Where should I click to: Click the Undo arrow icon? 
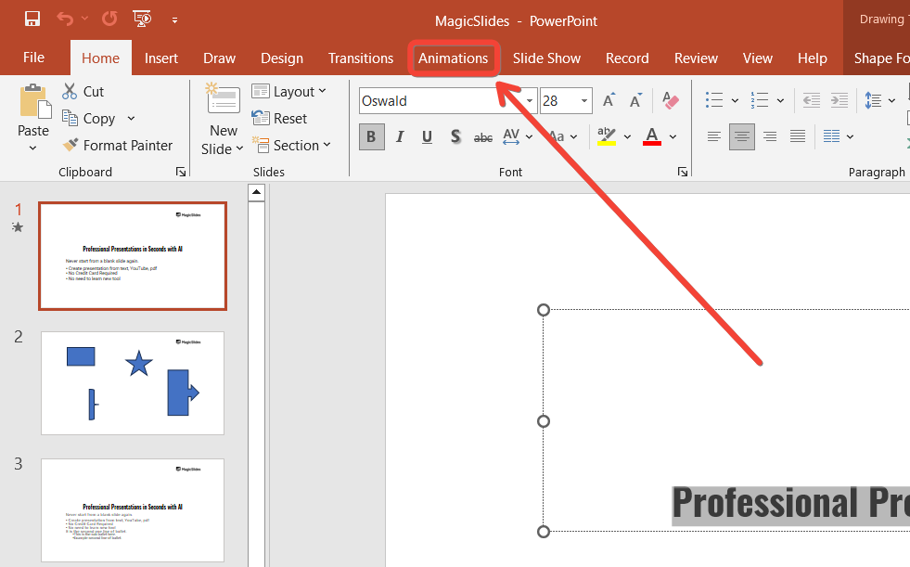pyautogui.click(x=64, y=19)
